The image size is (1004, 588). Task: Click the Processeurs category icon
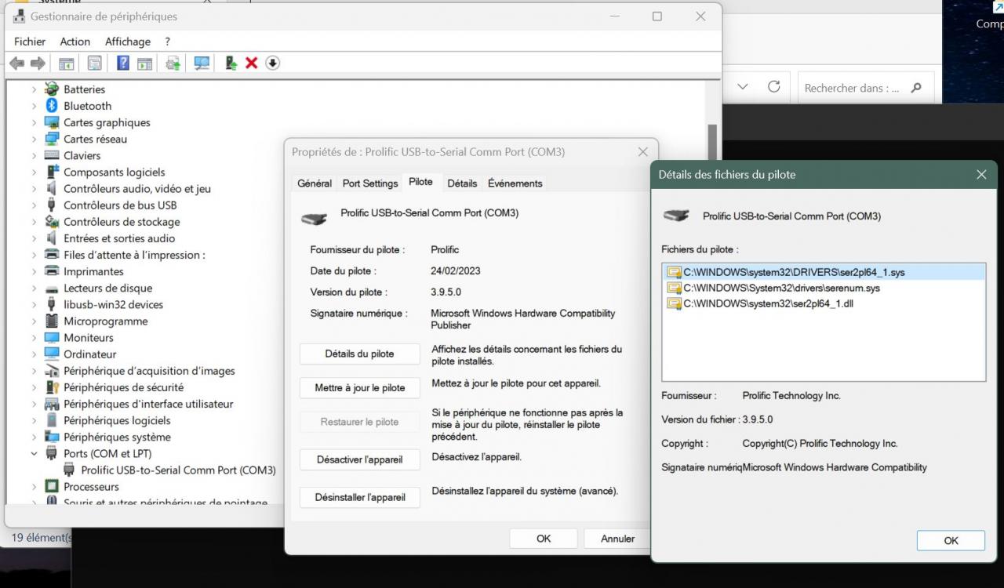(x=52, y=486)
